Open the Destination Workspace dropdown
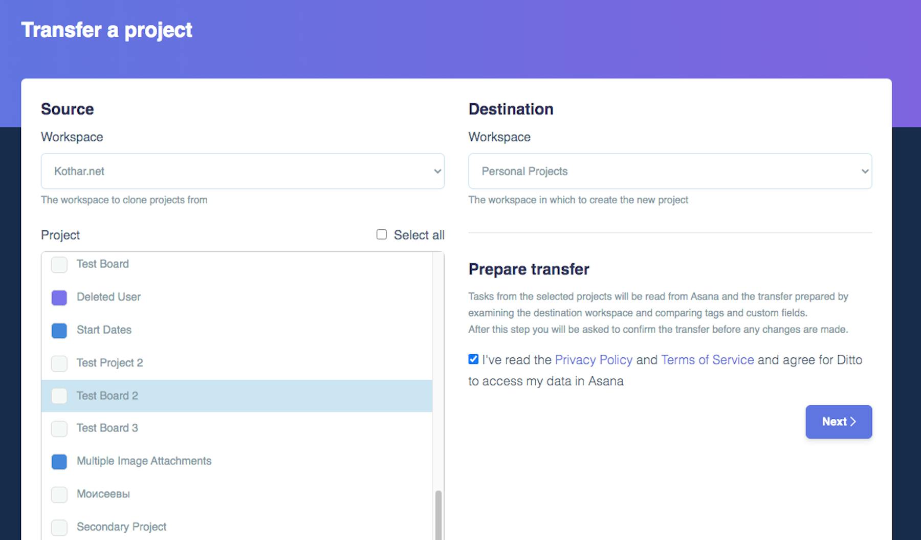The width and height of the screenshot is (921, 540). point(670,171)
